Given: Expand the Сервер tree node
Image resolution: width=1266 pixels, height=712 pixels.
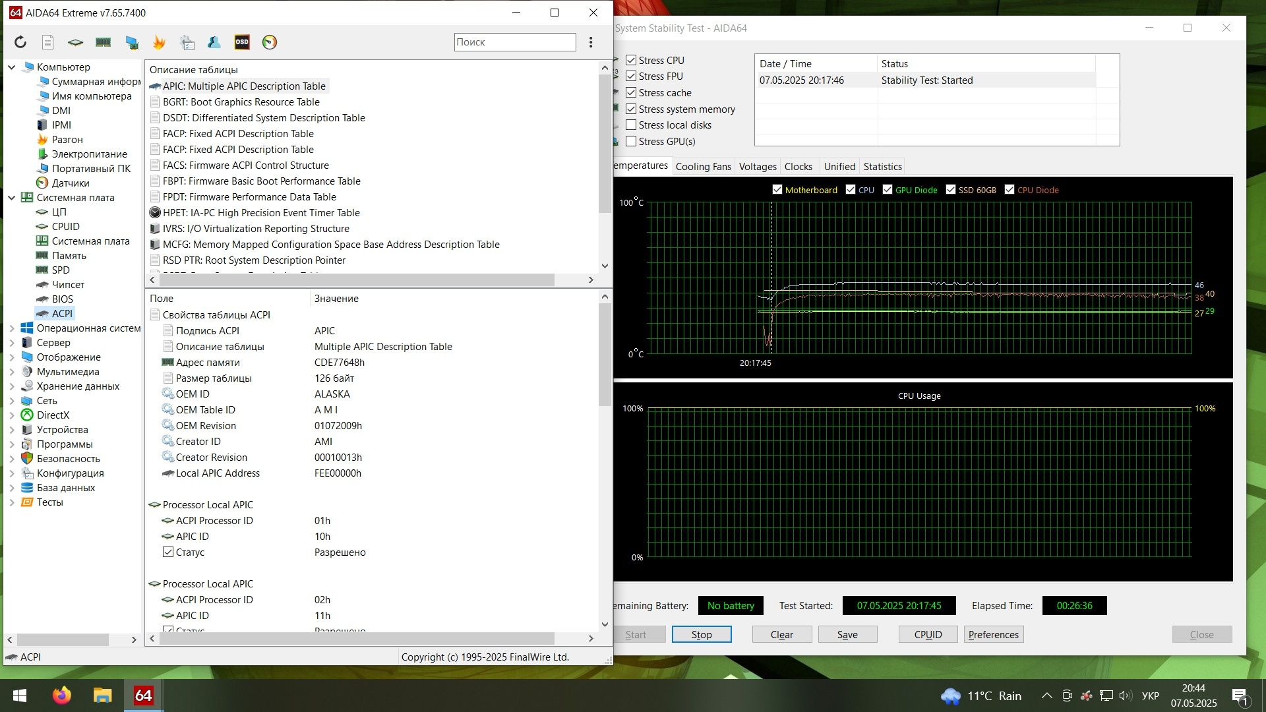Looking at the screenshot, I should coord(11,342).
